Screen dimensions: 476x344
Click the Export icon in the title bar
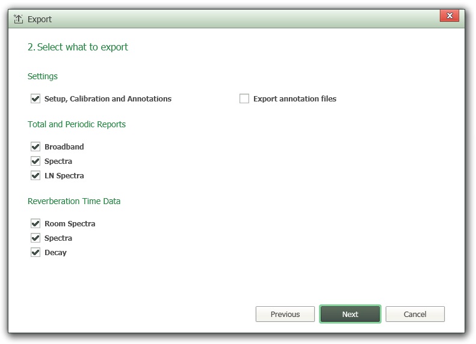[18, 19]
